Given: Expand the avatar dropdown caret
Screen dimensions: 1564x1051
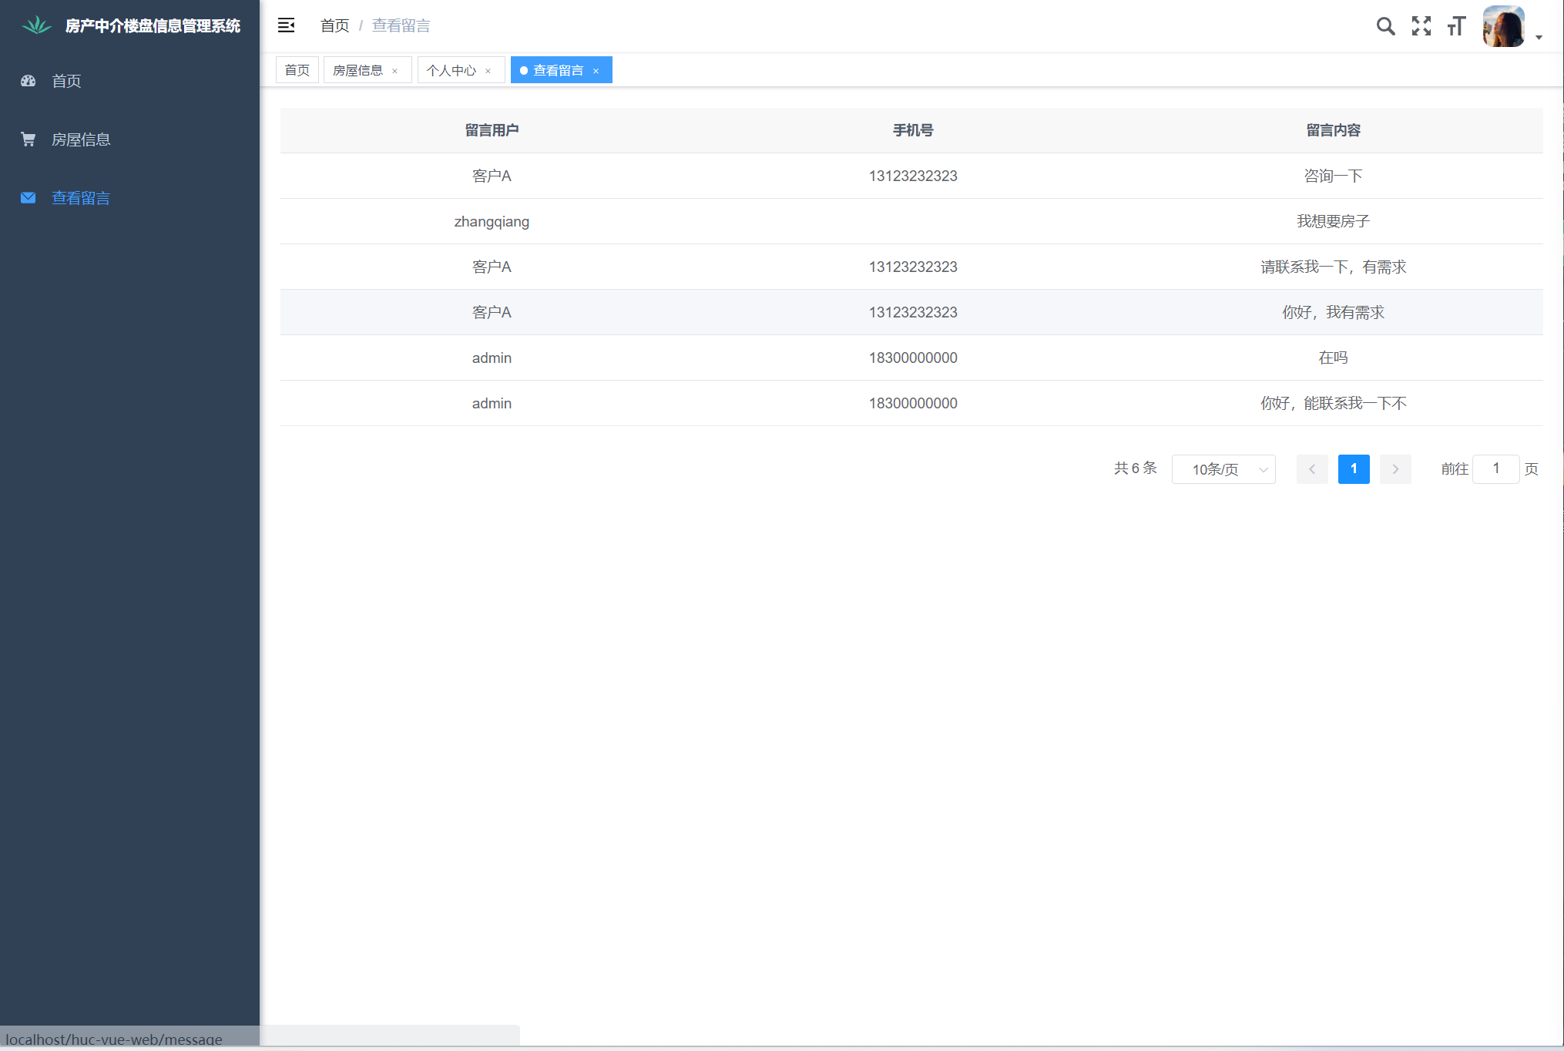Looking at the screenshot, I should [x=1539, y=37].
